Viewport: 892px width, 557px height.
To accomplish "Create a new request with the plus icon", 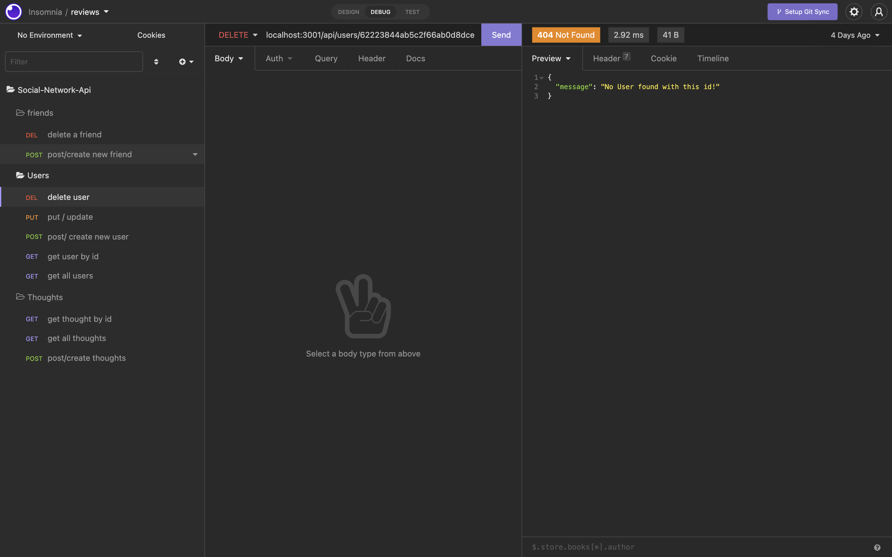I will point(183,62).
